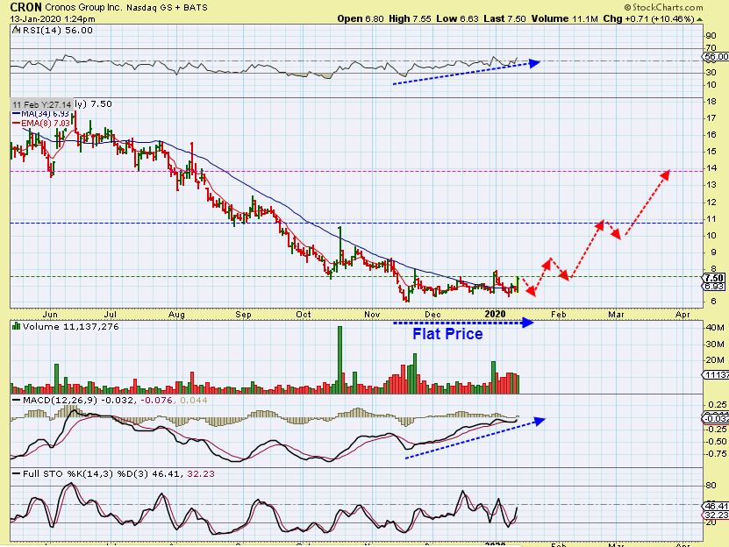Click the 56.00 RSI value tag at right
Image resolution: width=729 pixels, height=547 pixels.
(x=716, y=57)
